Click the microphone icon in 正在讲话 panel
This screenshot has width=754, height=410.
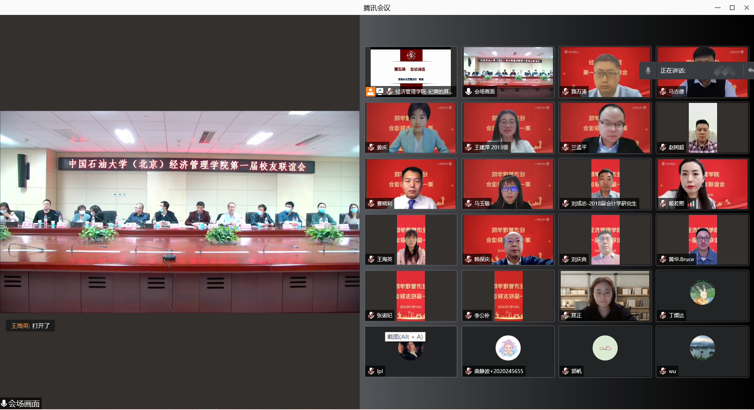648,70
